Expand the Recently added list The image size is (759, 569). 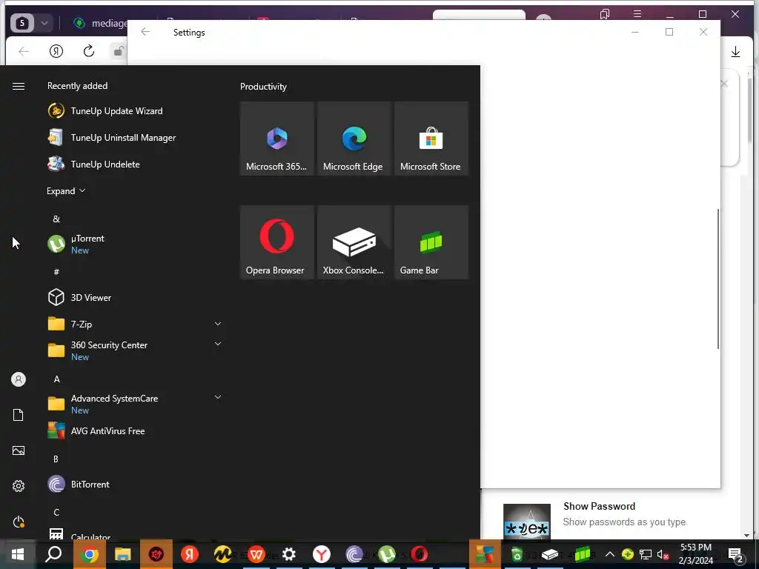coord(66,190)
